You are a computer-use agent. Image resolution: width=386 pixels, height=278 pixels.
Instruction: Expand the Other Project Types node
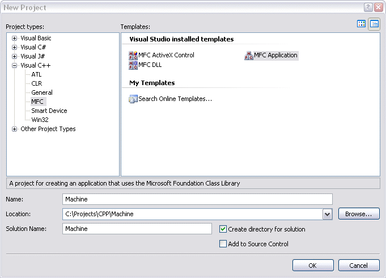click(14, 129)
